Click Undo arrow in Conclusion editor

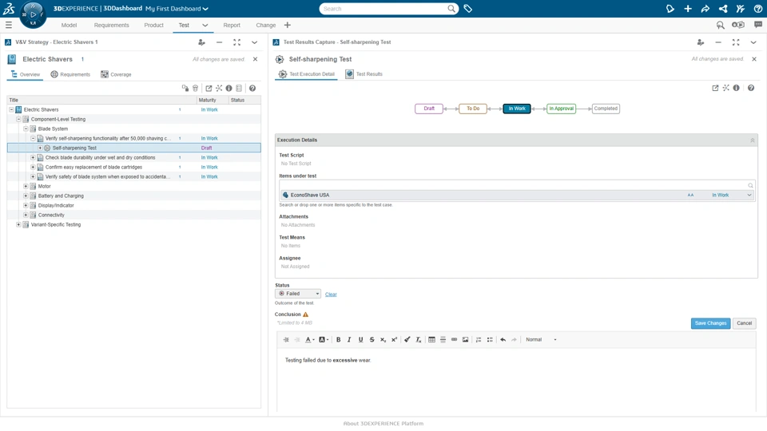coord(503,340)
